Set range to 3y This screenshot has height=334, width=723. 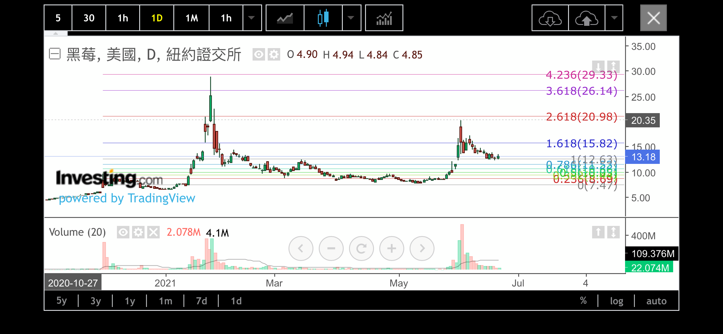pos(96,301)
